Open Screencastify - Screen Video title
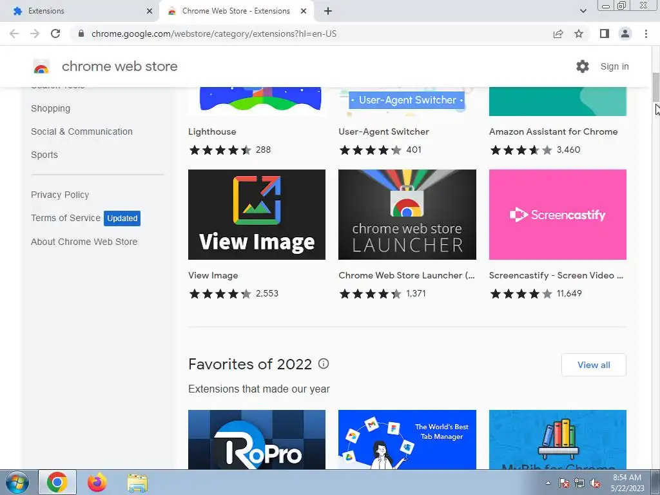This screenshot has height=495, width=660. click(x=556, y=276)
